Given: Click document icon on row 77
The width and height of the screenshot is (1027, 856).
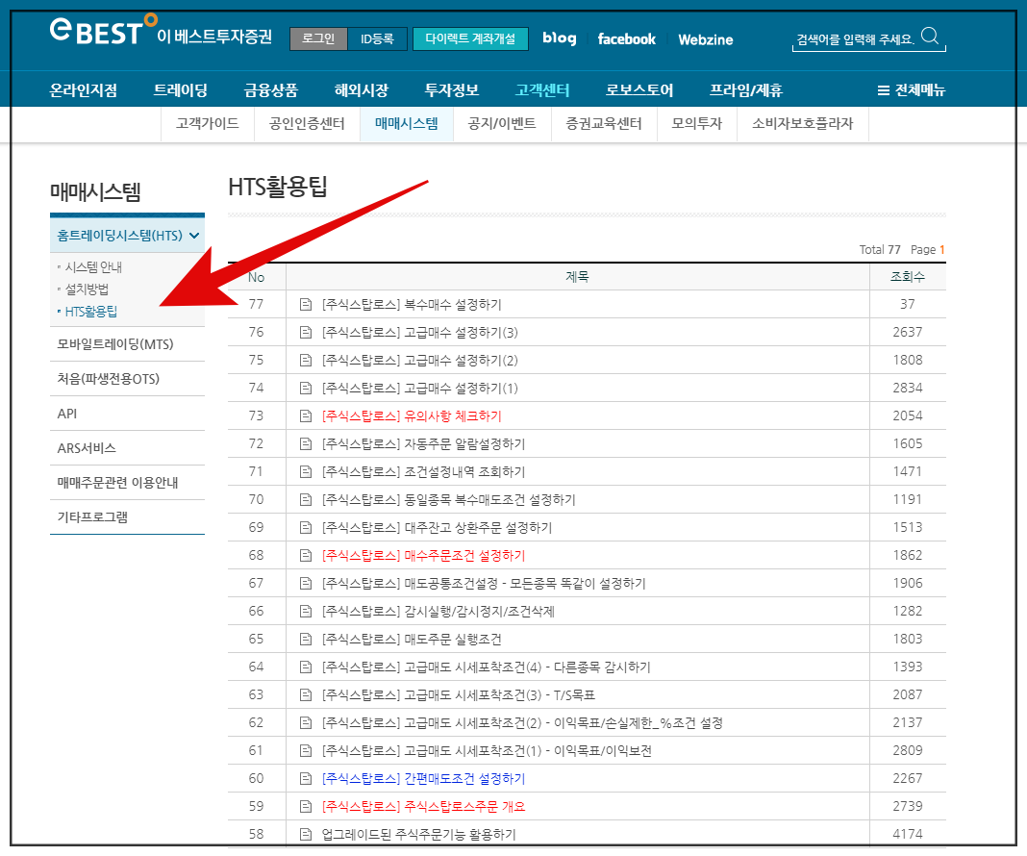Looking at the screenshot, I should pyautogui.click(x=305, y=305).
